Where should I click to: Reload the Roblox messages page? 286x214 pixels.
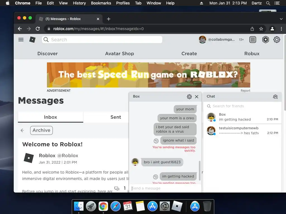[x=38, y=29]
